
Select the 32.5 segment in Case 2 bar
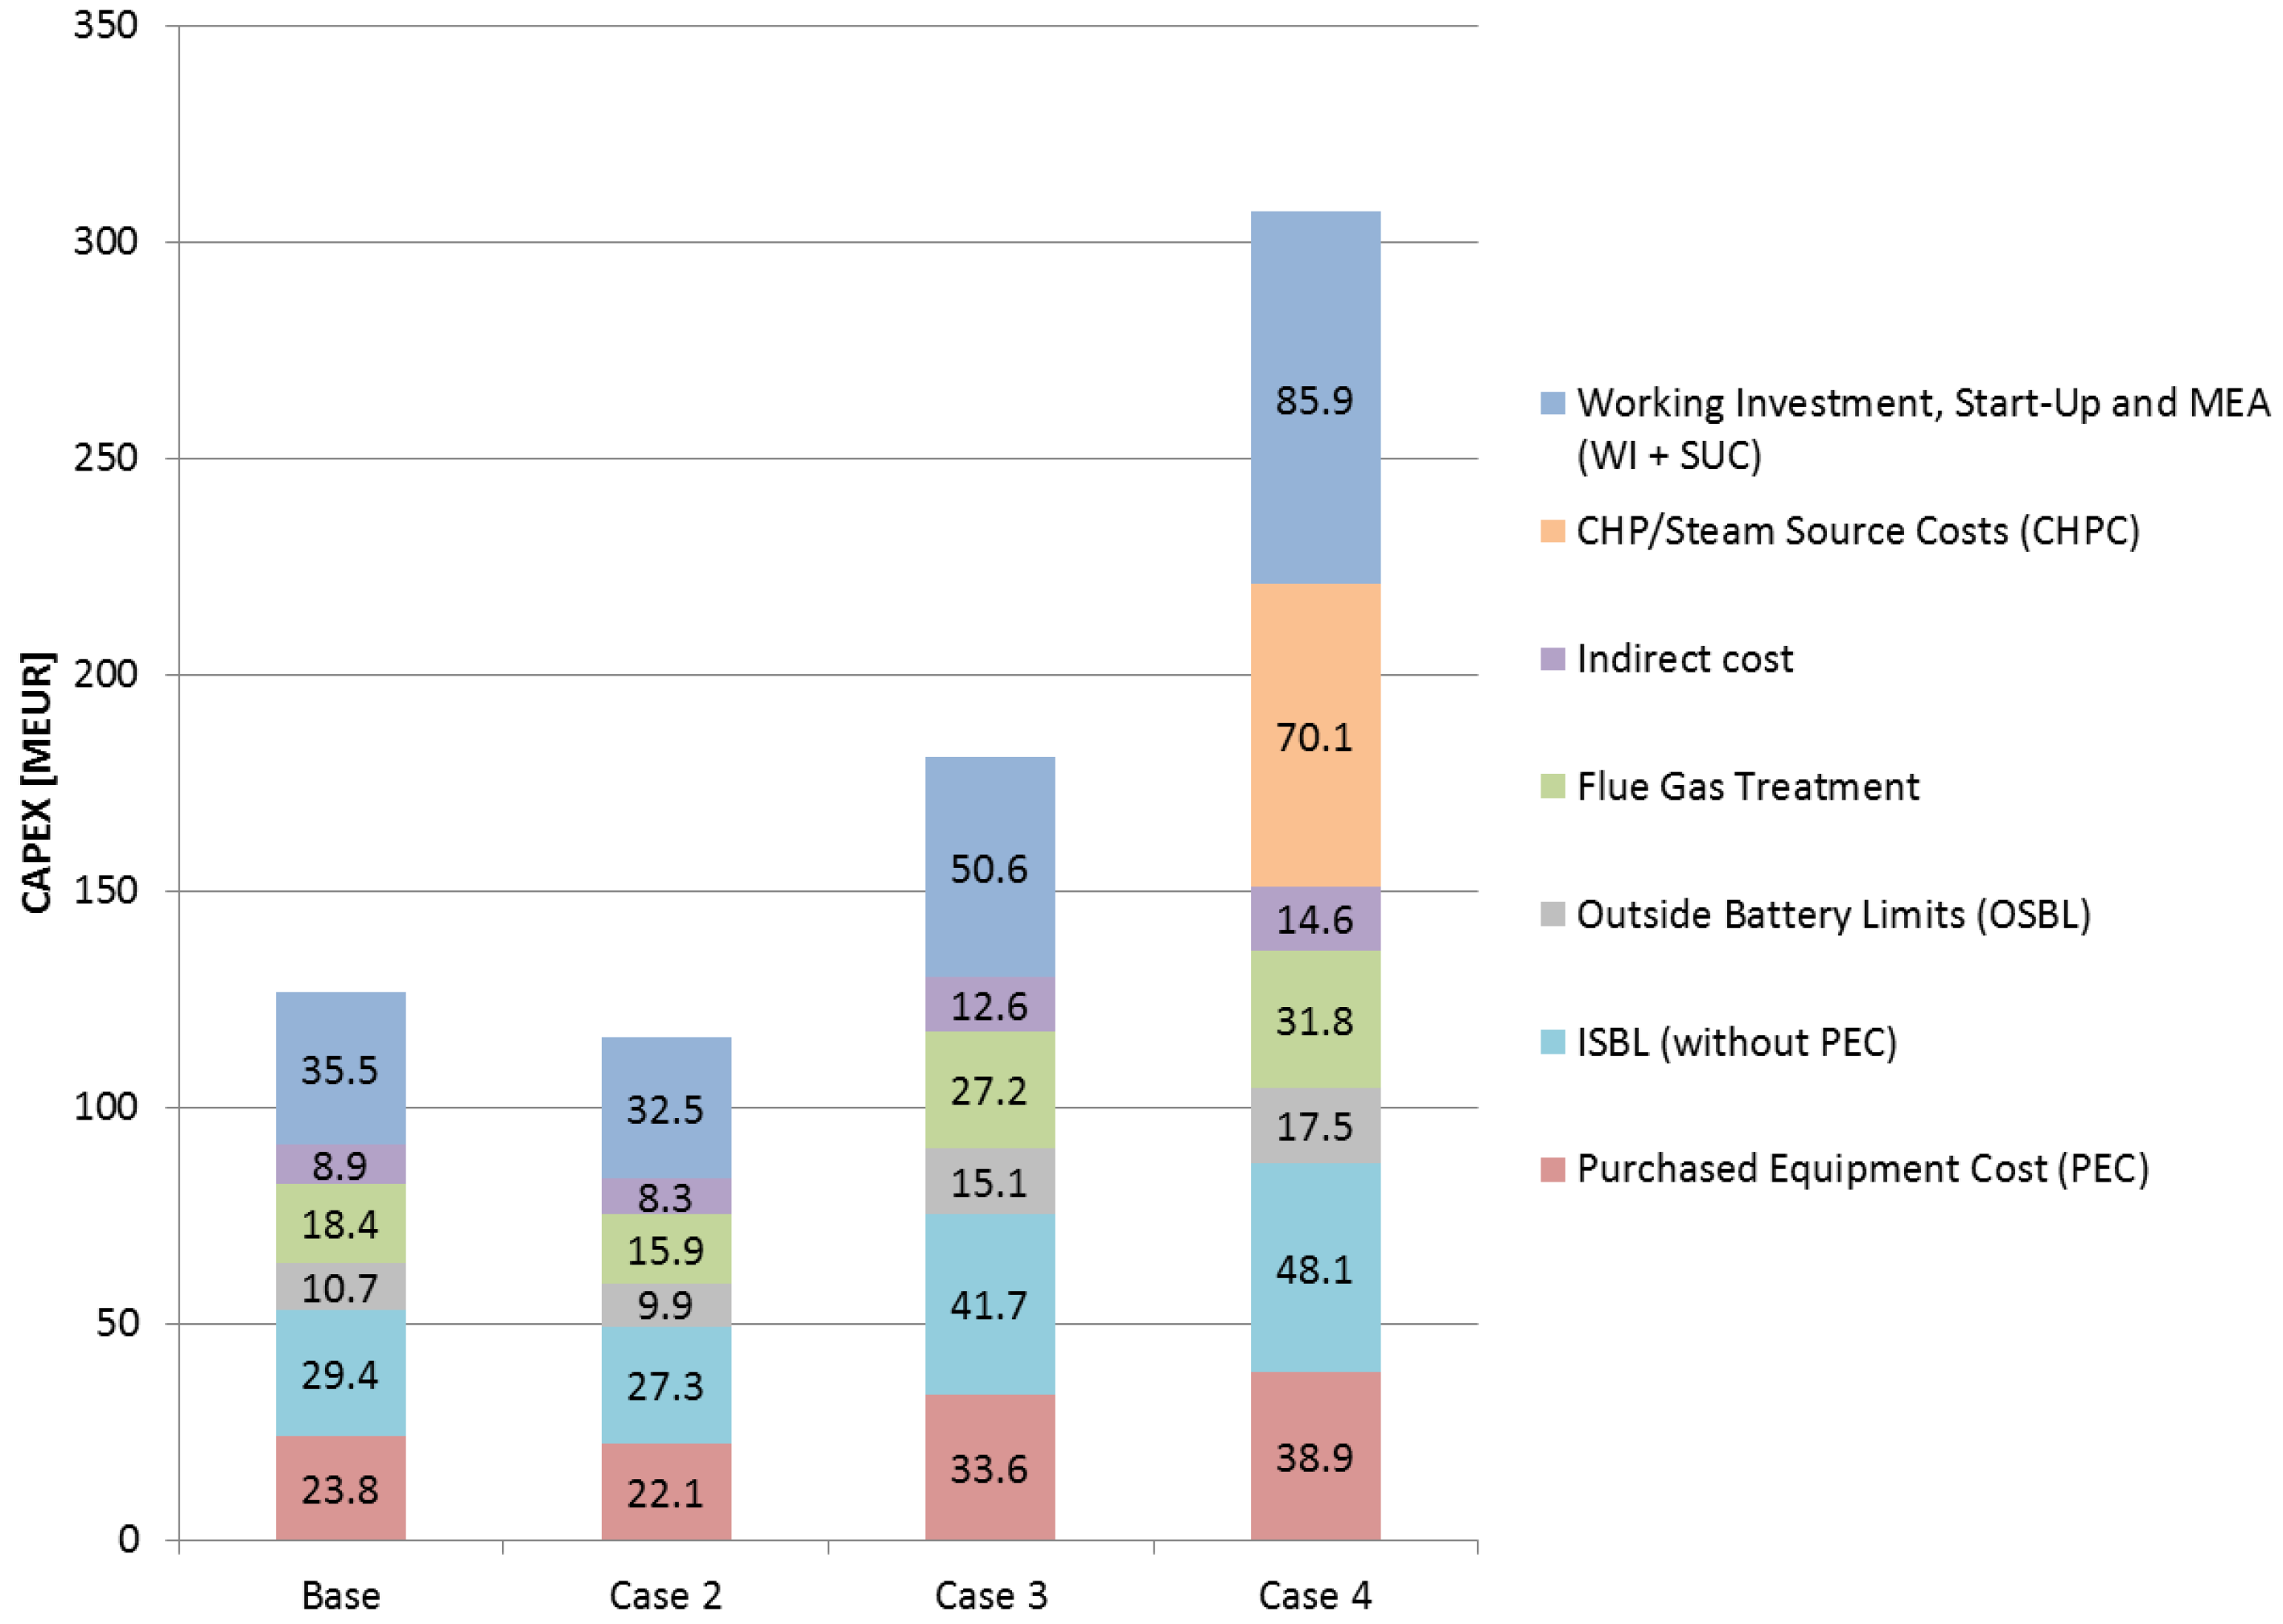click(665, 1109)
